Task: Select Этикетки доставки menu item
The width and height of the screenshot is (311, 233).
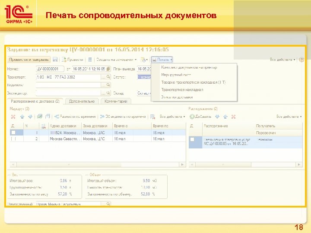Action: pos(177,97)
